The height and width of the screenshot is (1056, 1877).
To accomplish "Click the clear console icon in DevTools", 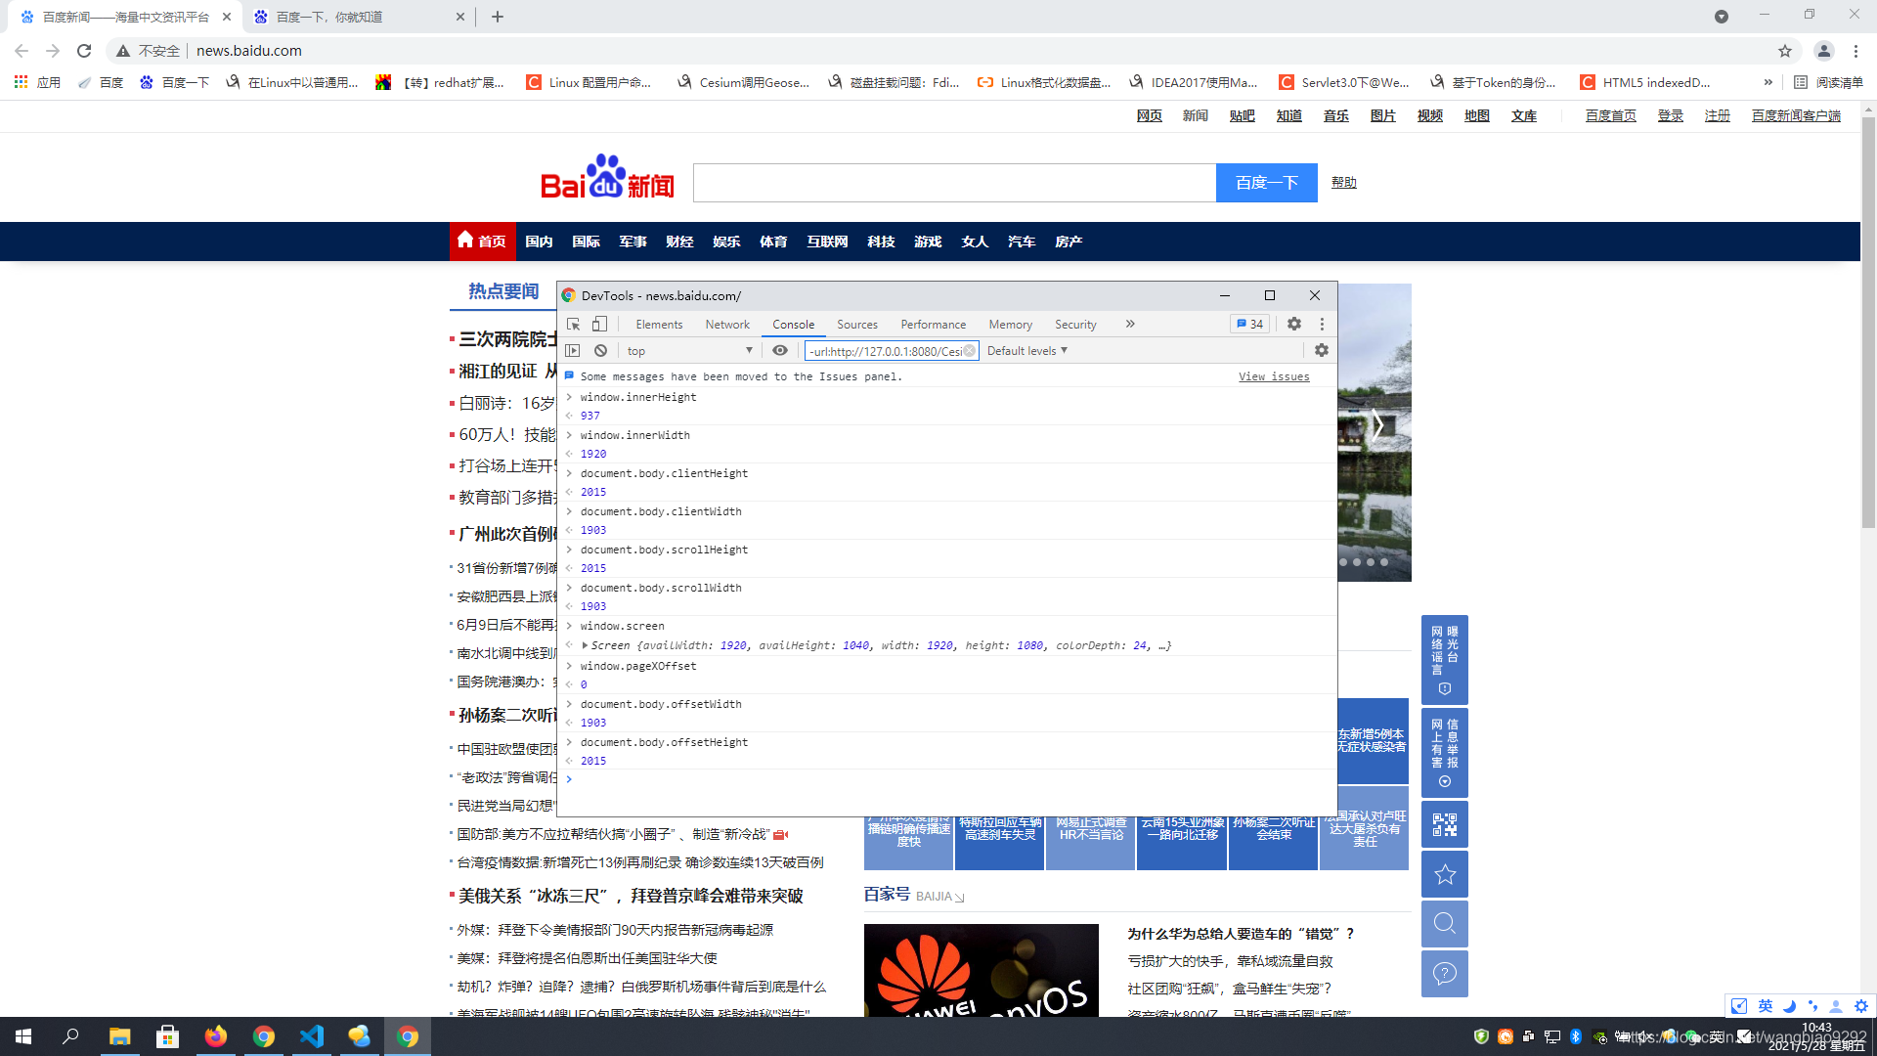I will coord(601,349).
